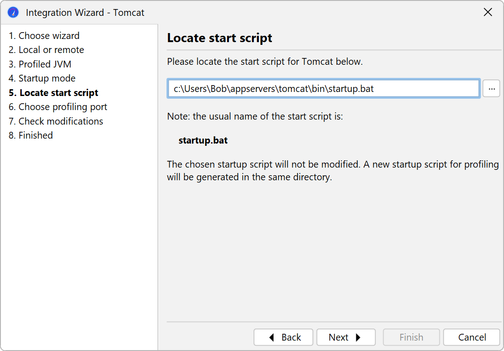
Task: Click the JProfiler app icon in title bar
Action: click(14, 12)
